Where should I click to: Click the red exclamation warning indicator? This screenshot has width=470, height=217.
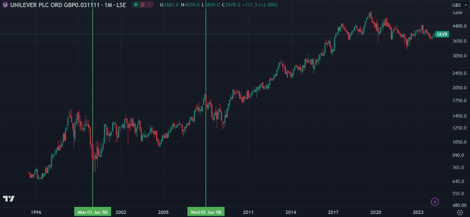(150, 5)
